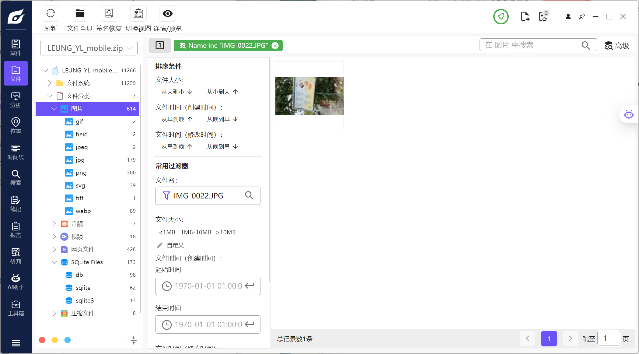Sort file size from large to small
The image size is (639, 354).
pos(177,92)
